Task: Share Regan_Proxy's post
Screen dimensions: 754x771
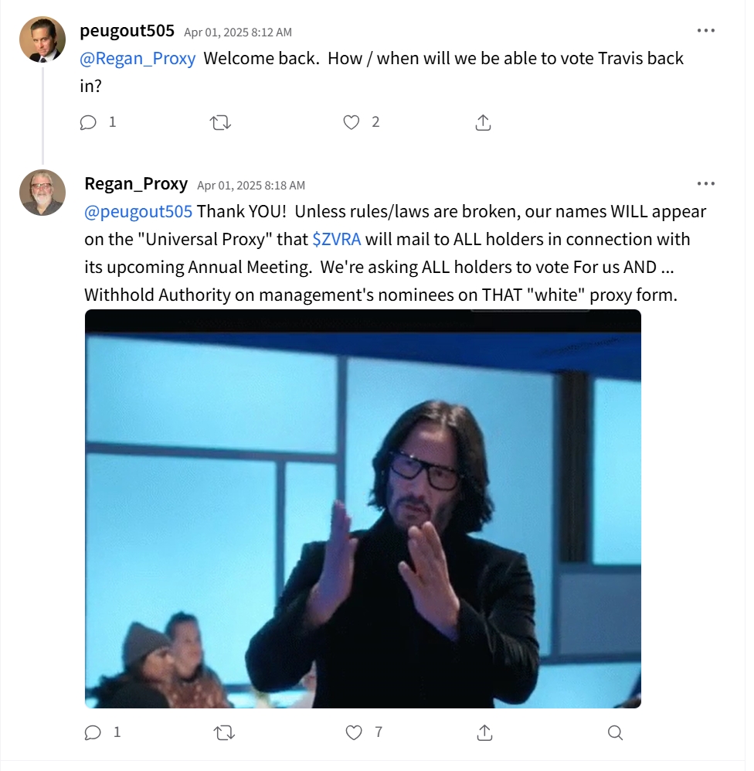Action: coord(484,732)
